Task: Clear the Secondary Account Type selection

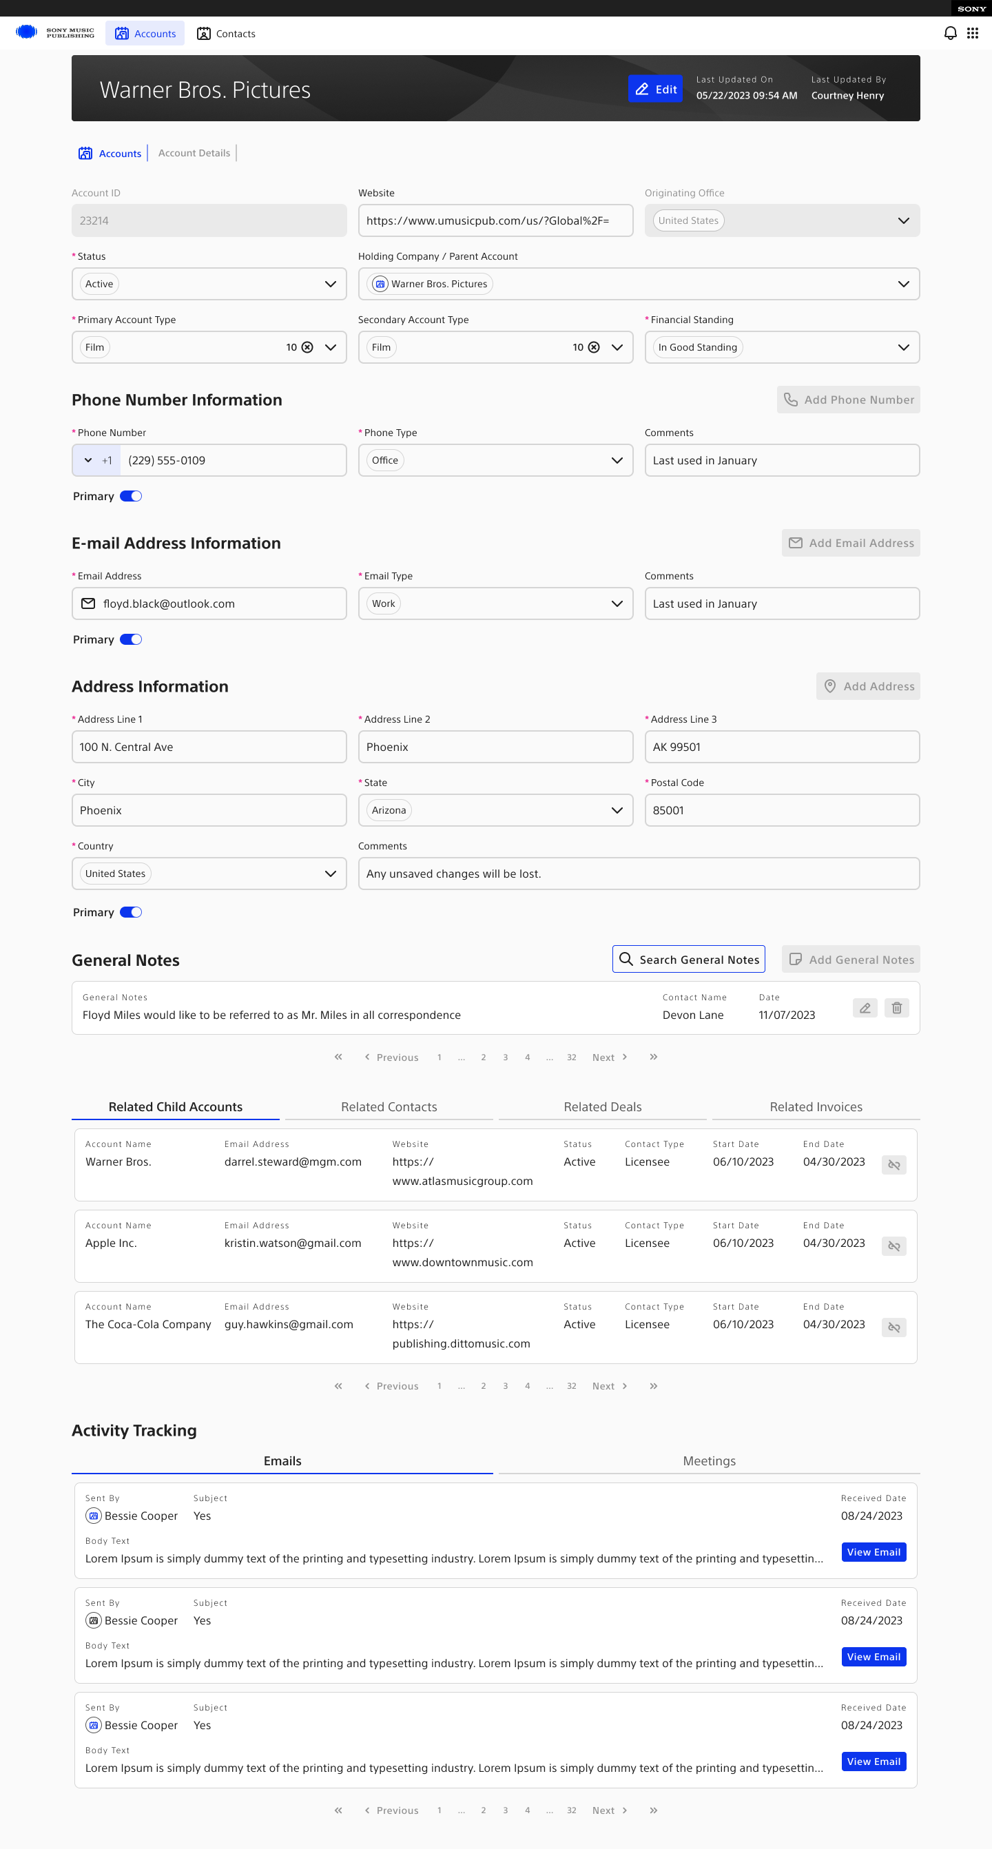Action: click(x=594, y=347)
